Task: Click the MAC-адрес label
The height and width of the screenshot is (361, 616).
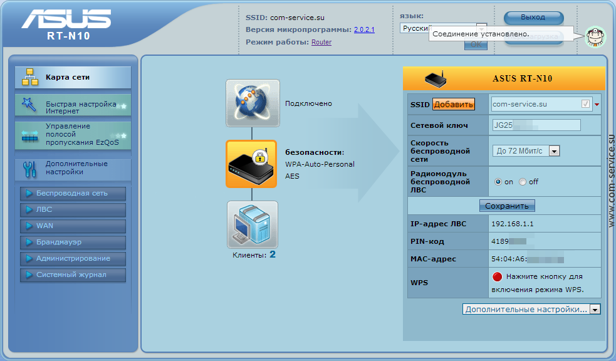Action: pyautogui.click(x=433, y=259)
